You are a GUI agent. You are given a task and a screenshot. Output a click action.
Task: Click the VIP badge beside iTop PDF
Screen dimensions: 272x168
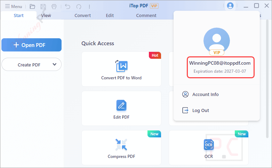(154, 6)
